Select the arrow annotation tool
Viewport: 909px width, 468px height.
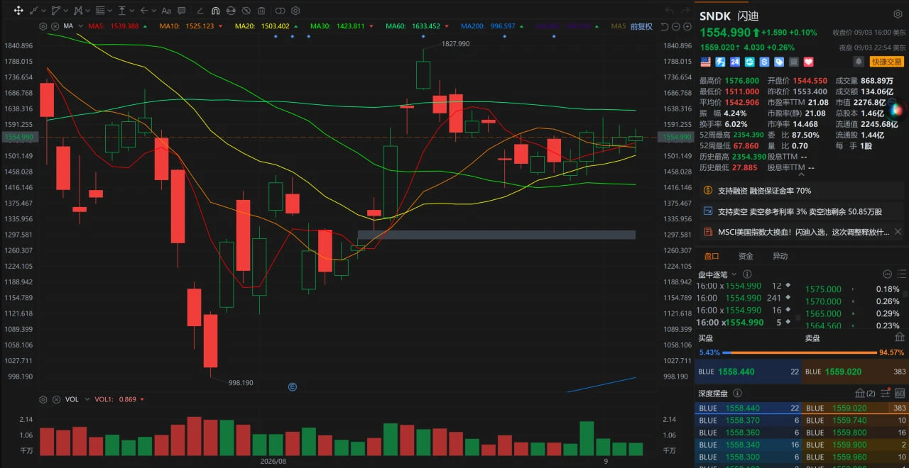[144, 11]
